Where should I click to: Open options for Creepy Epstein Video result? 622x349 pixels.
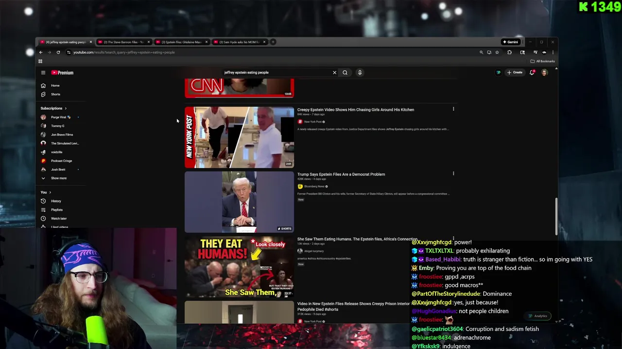tap(453, 109)
